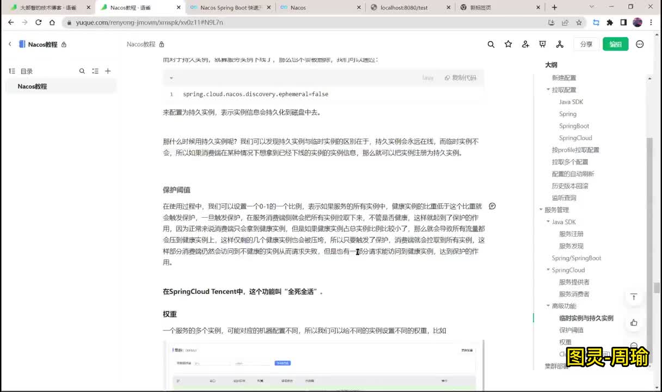Star this document as a favorite
Screen dimensions: 662x392
coord(508,44)
